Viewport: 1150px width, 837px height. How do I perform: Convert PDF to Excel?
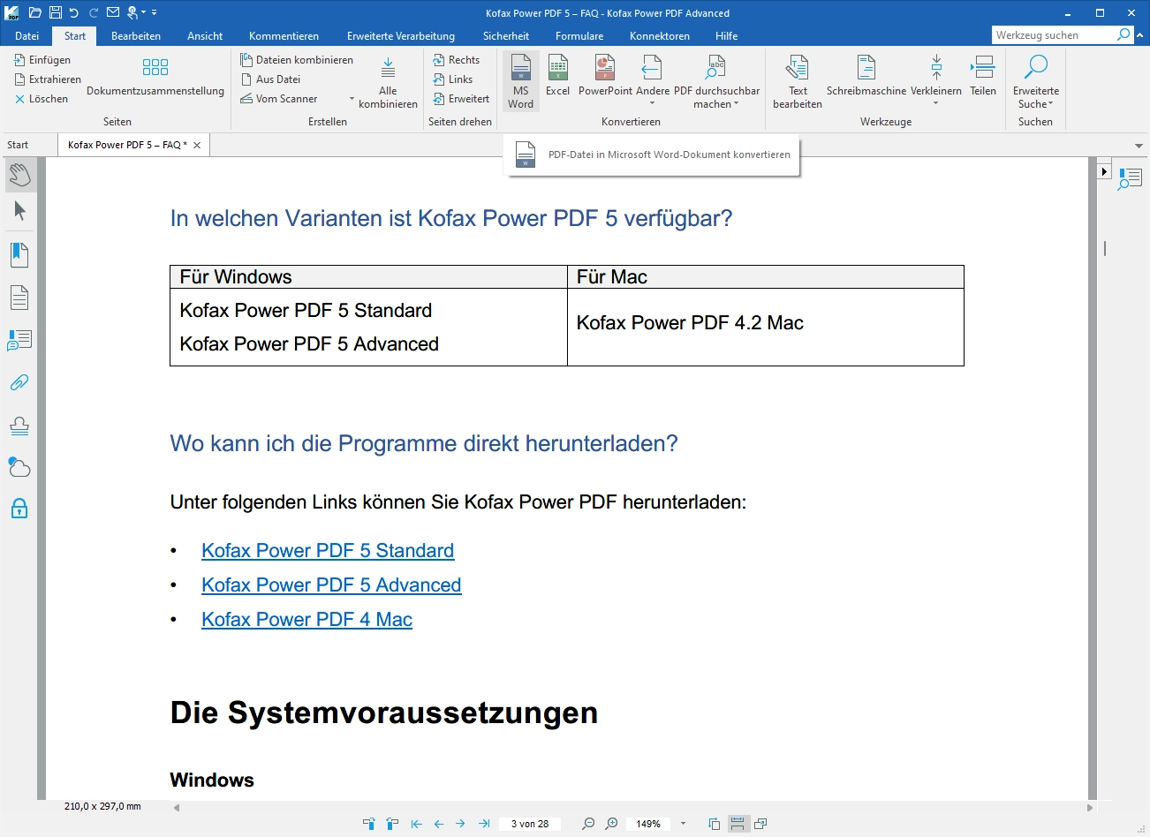tap(558, 76)
